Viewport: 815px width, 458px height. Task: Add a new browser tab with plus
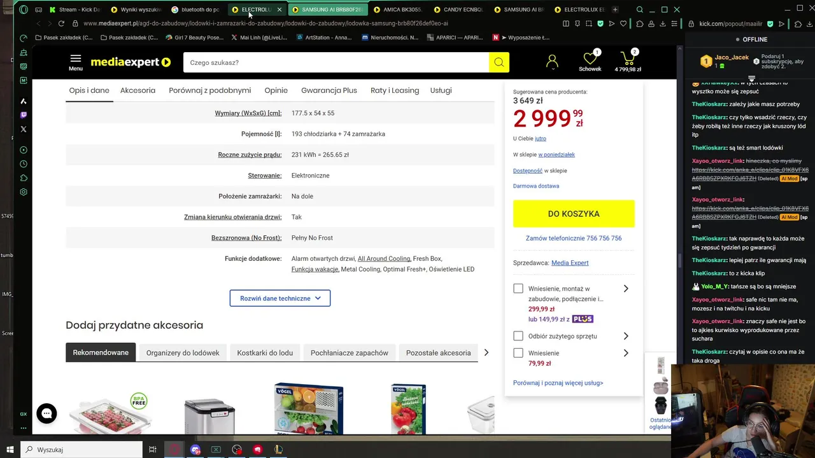615,10
